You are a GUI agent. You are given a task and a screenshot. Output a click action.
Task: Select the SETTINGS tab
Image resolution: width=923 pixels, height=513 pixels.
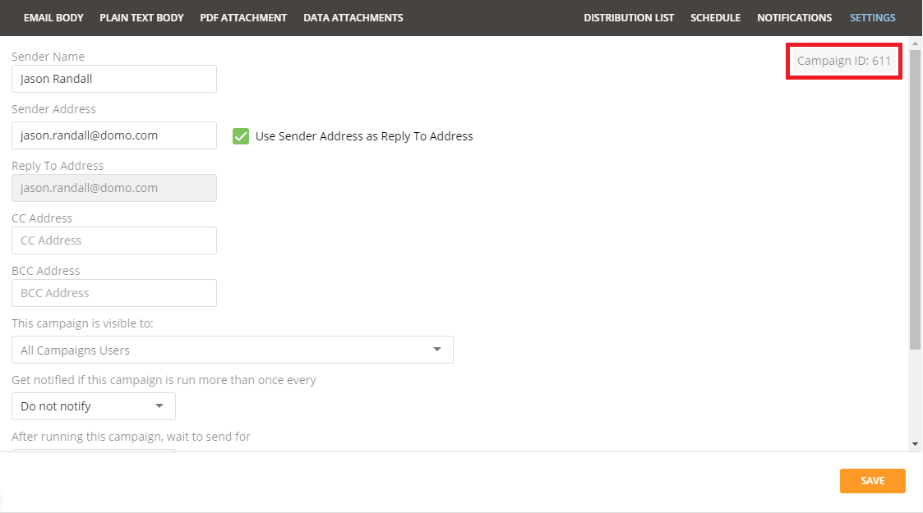872,17
